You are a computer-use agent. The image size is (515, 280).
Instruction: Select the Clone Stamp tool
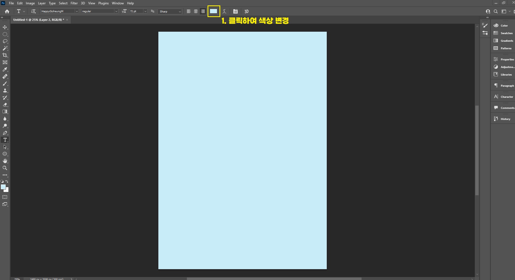(5, 90)
